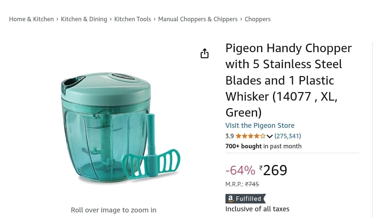This screenshot has width=373, height=218.
Task: Go to Kitchen & Dining category
Action: [84, 19]
